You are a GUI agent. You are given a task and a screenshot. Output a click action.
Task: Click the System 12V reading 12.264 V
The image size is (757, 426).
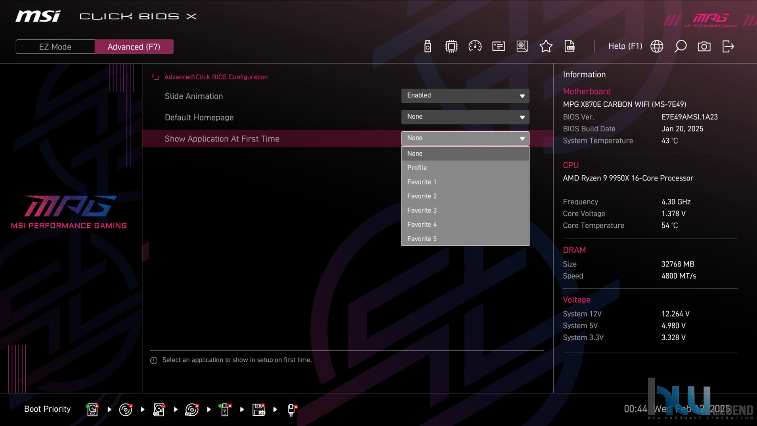point(675,314)
